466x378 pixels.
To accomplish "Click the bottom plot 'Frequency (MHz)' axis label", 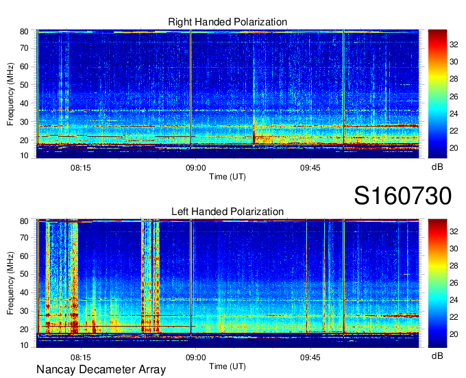I will (10, 283).
